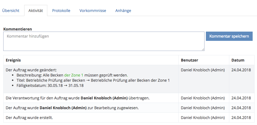Focus the Kommentar hinzufügen text area

(104, 41)
